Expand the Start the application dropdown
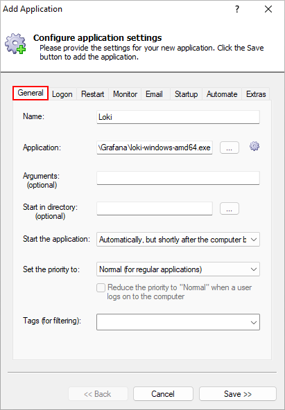The width and height of the screenshot is (285, 410). tap(178, 240)
